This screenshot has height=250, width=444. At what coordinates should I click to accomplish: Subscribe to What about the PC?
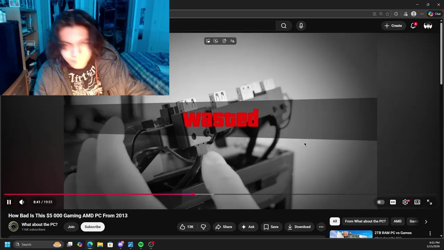point(93,227)
